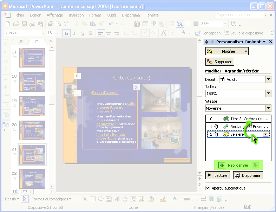Open the Insertion menu

point(76,15)
